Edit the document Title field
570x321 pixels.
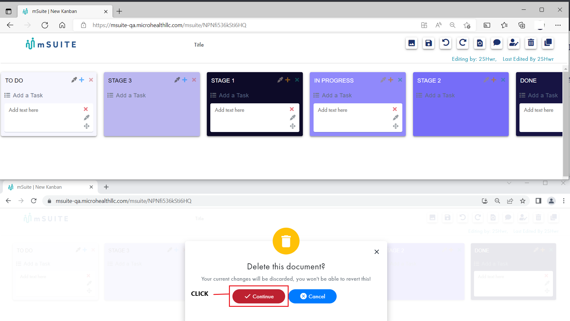[199, 44]
